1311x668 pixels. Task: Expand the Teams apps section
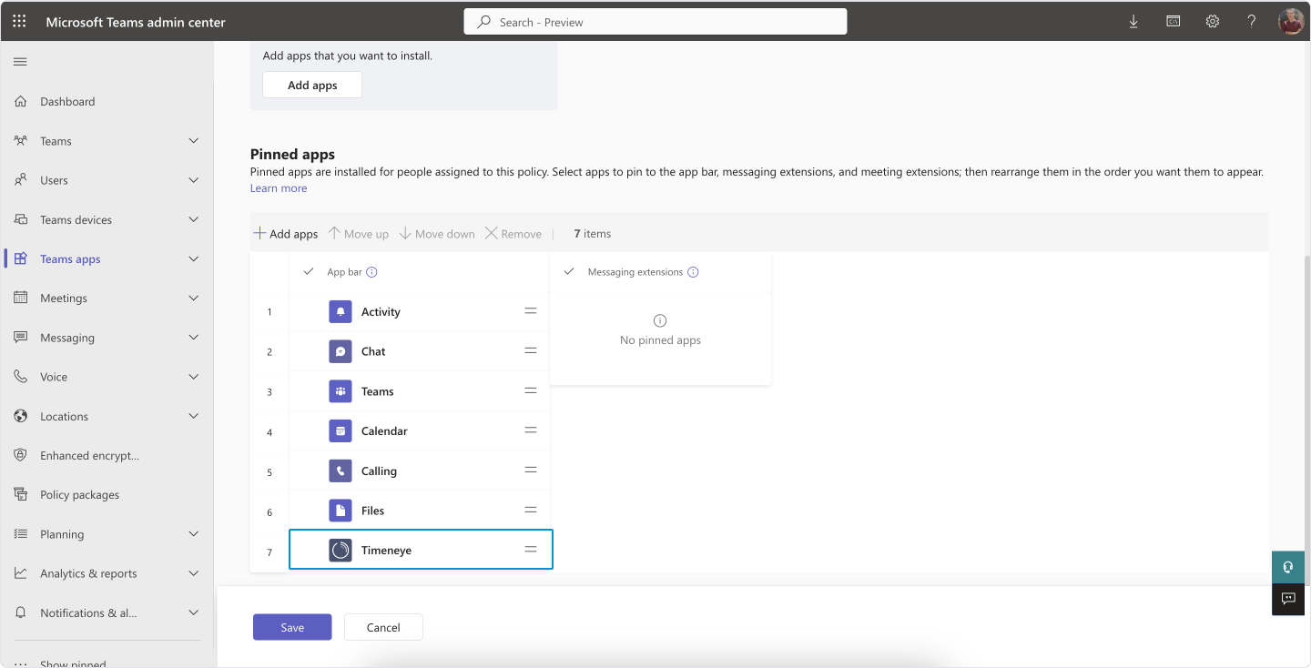[192, 258]
